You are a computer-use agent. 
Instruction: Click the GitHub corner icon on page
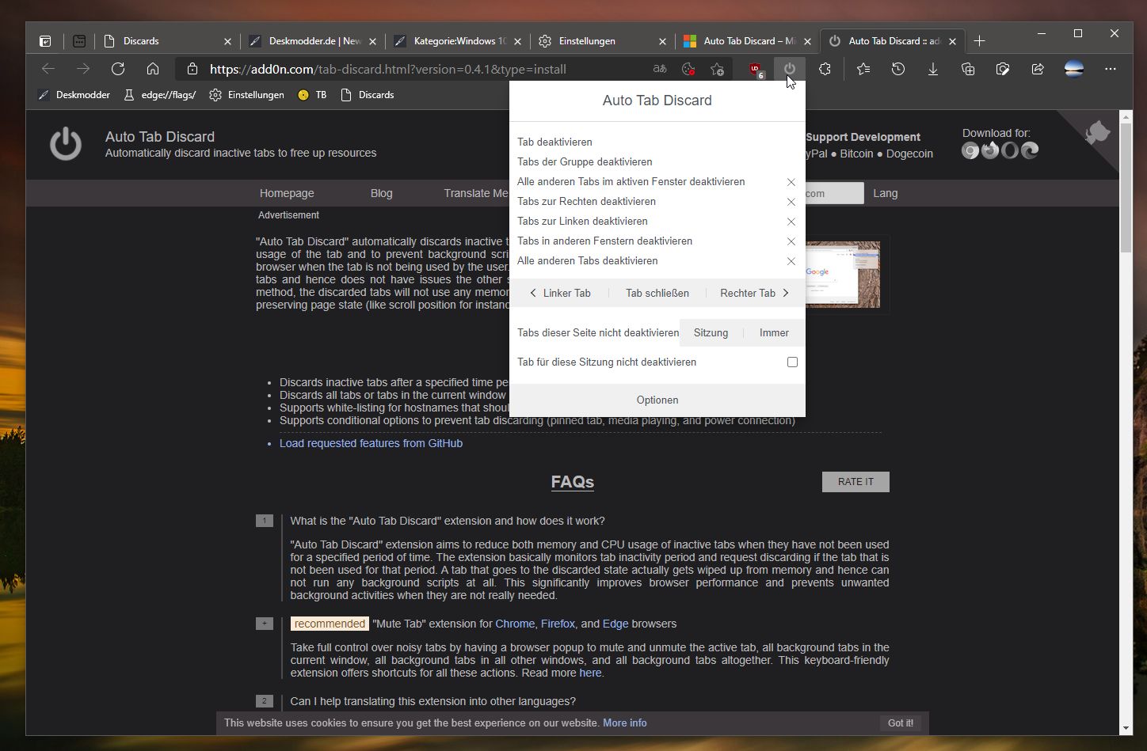click(x=1098, y=132)
